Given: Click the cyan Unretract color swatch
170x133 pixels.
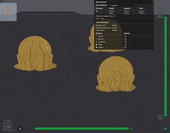Looking at the screenshot, I should [x=97, y=42].
